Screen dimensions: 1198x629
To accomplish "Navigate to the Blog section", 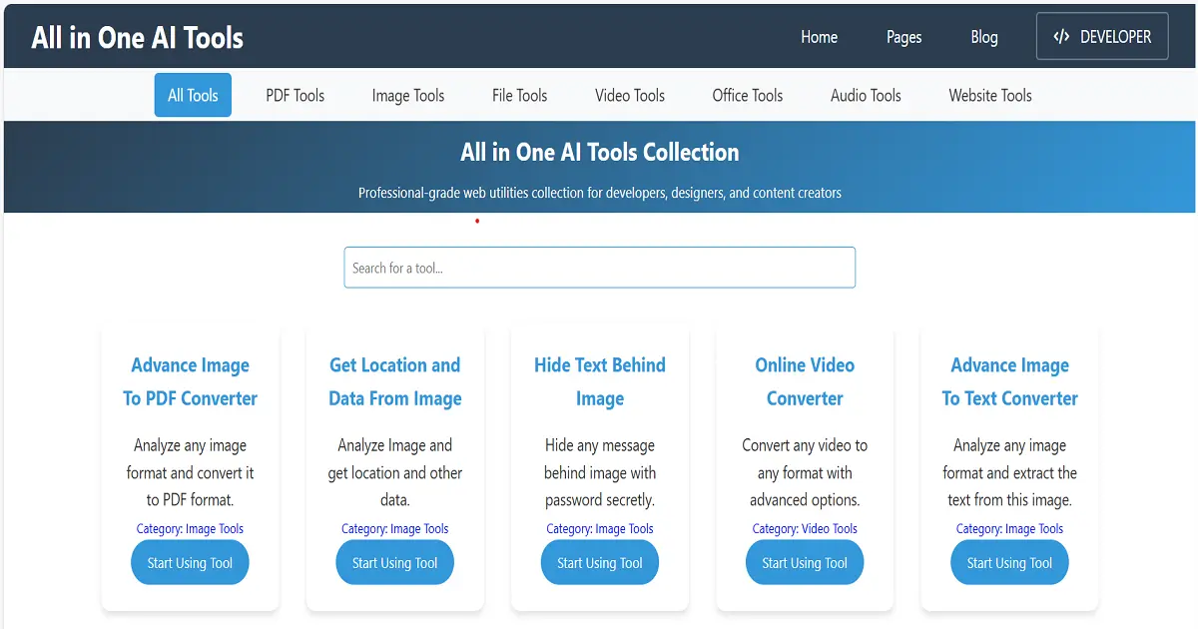I will point(983,37).
